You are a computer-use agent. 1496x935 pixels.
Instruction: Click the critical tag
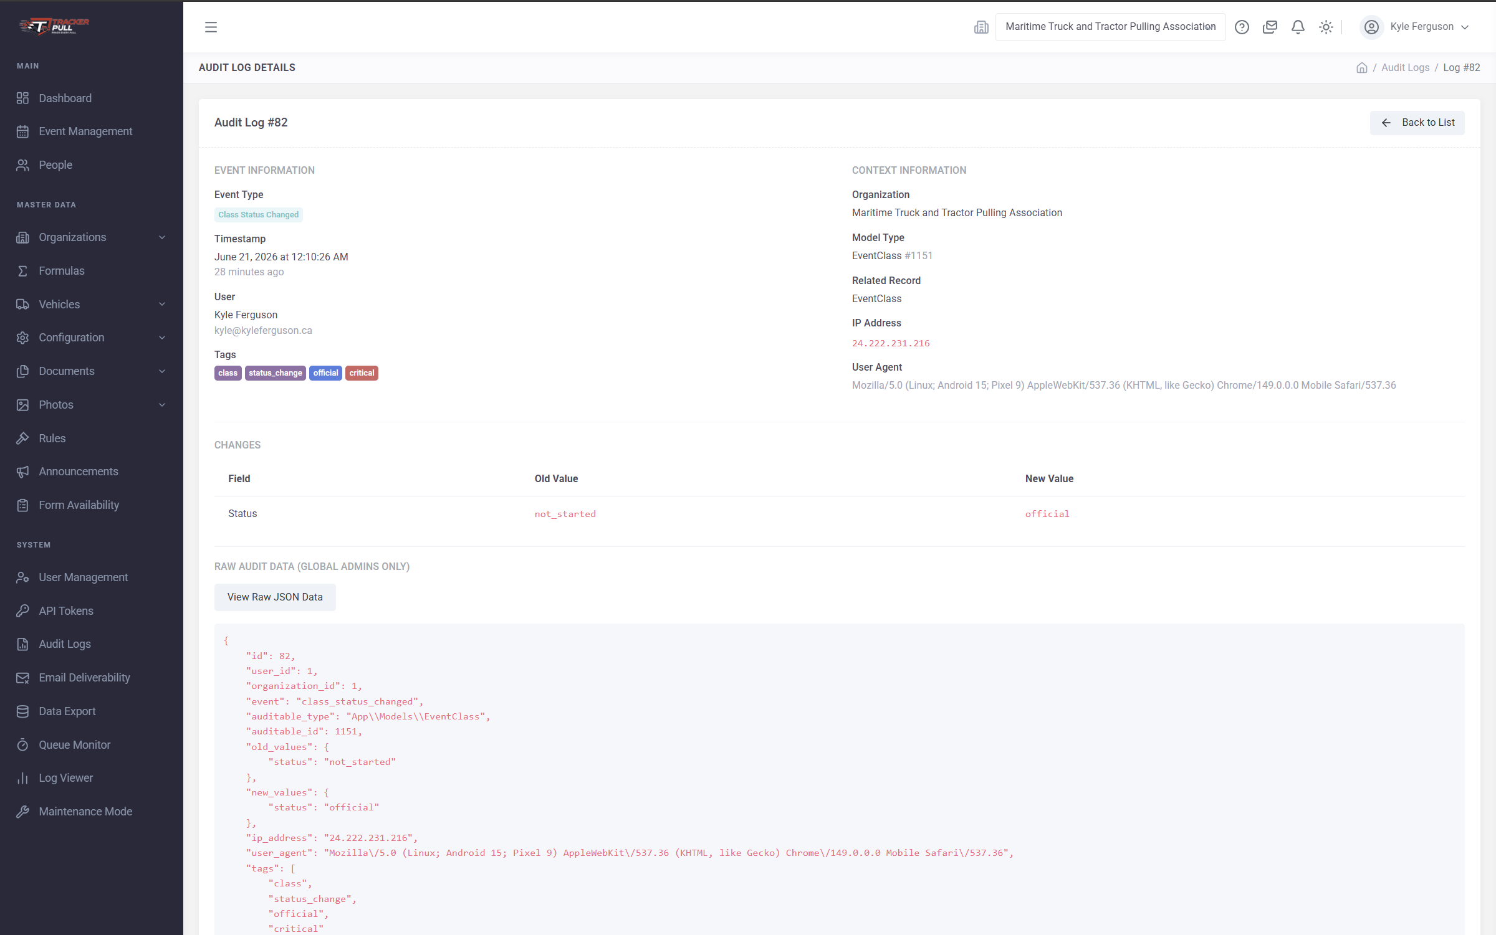click(362, 373)
